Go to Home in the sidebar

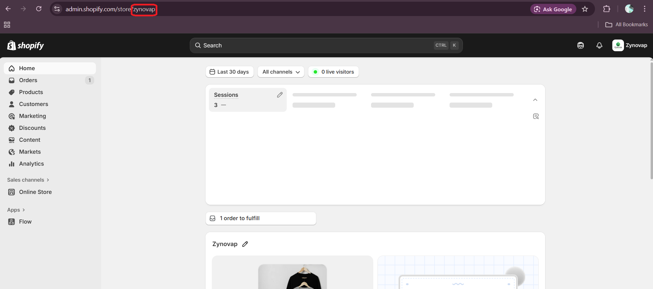[x=50, y=68]
